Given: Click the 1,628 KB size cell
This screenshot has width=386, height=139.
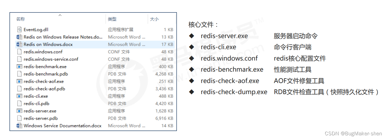Looking at the screenshot, I should [164, 111].
